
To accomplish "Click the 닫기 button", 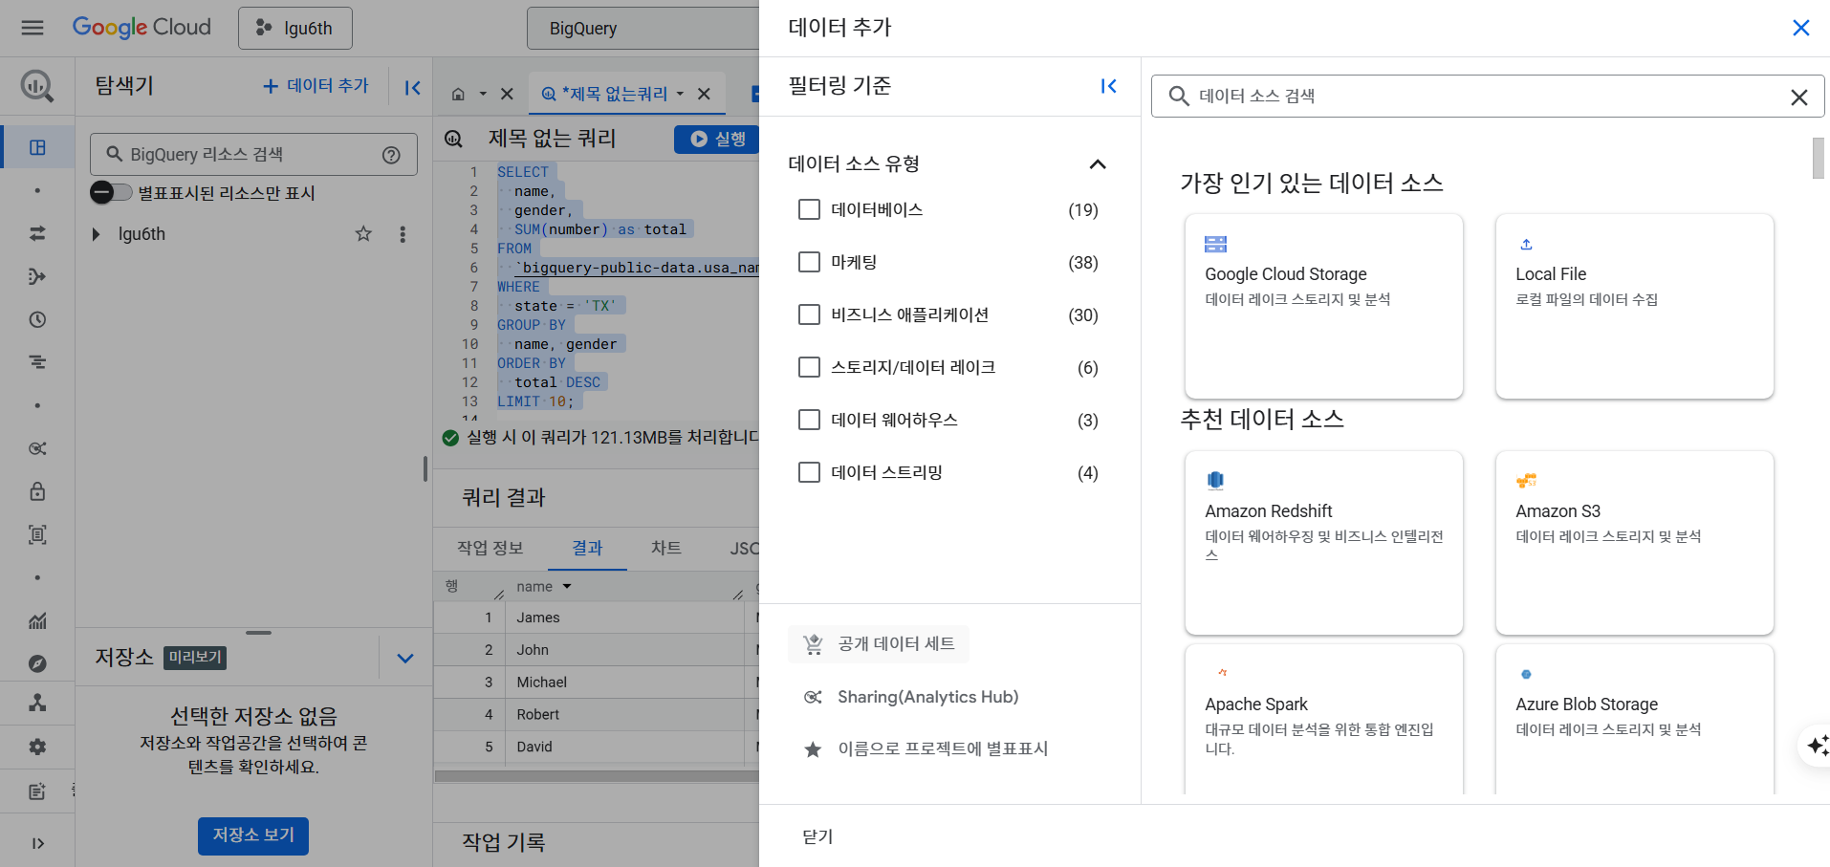I will pos(817,836).
